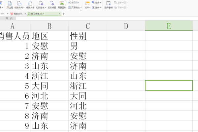Select 河北 in column C

(88, 106)
